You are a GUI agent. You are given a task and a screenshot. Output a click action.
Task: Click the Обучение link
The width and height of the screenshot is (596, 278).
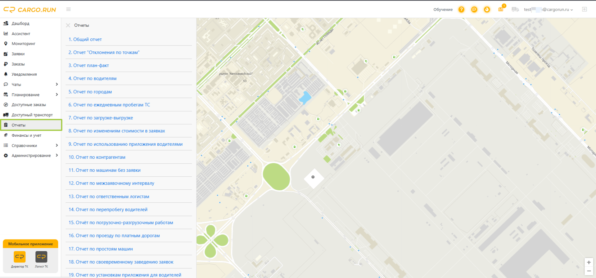tap(443, 10)
